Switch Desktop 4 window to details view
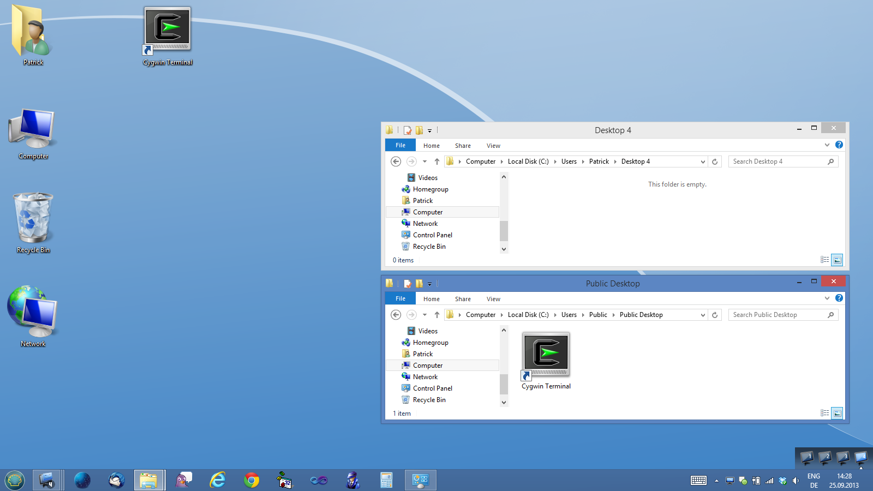873x491 pixels. (x=825, y=260)
